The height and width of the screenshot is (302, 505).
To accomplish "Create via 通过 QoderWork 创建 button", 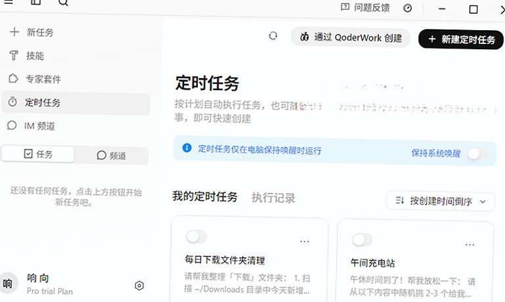I will 351,37.
